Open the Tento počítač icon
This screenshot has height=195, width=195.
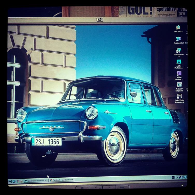click(179, 40)
